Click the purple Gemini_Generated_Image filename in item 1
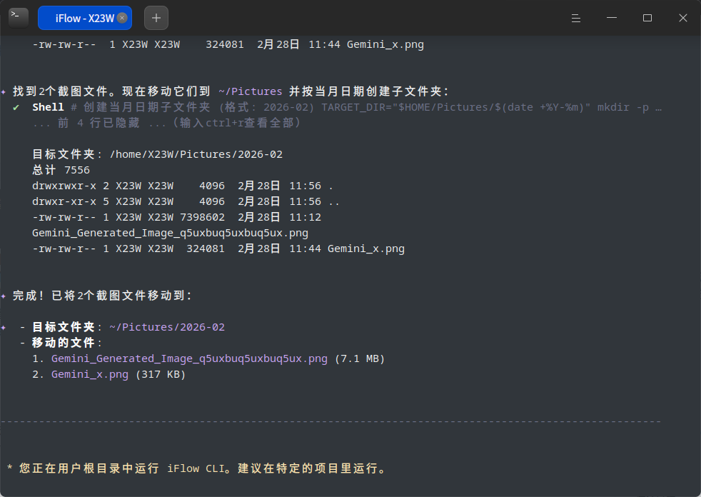 190,358
